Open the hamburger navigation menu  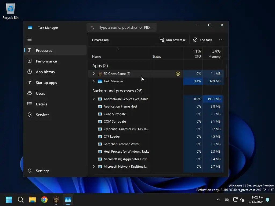[30, 39]
